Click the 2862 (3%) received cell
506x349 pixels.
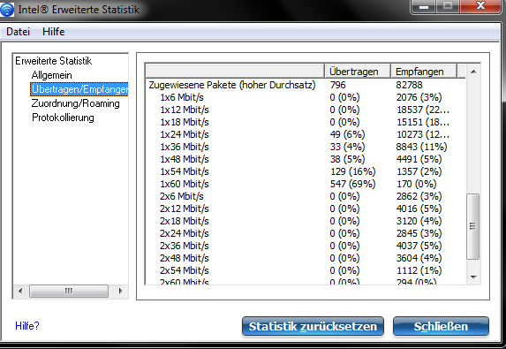pyautogui.click(x=419, y=196)
